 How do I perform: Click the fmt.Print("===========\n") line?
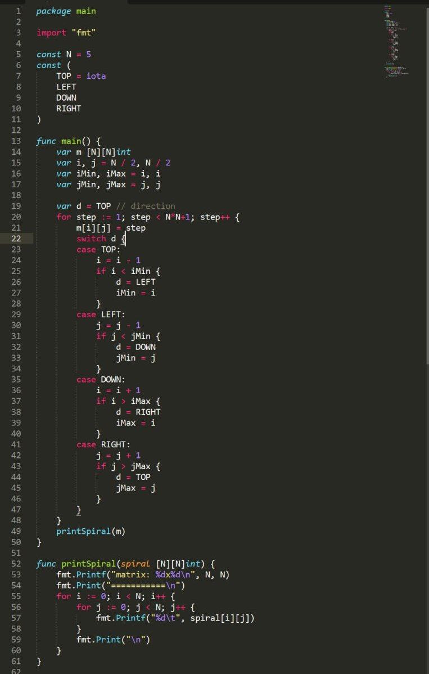[121, 586]
